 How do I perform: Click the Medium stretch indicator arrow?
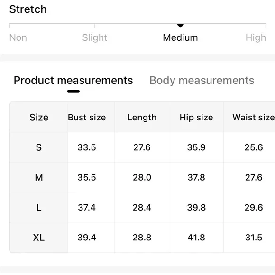(x=181, y=26)
